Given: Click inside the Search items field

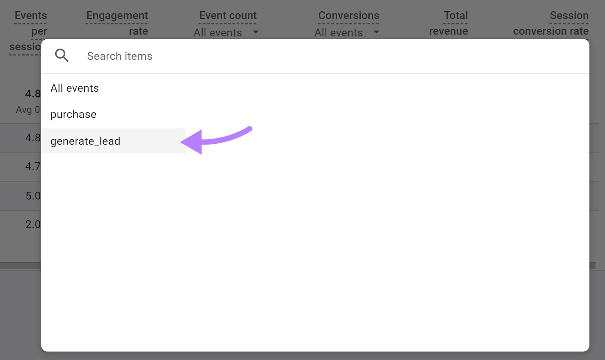Looking at the screenshot, I should (x=151, y=56).
